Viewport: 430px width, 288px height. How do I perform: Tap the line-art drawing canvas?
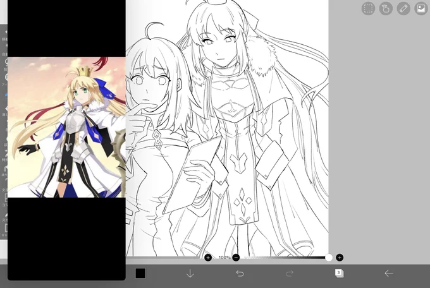click(227, 128)
